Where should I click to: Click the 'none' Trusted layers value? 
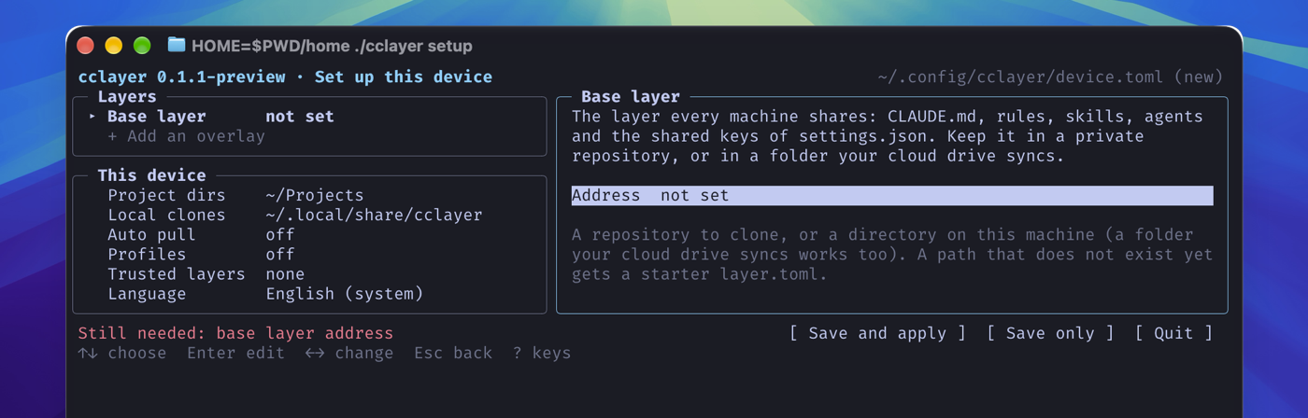tap(285, 273)
